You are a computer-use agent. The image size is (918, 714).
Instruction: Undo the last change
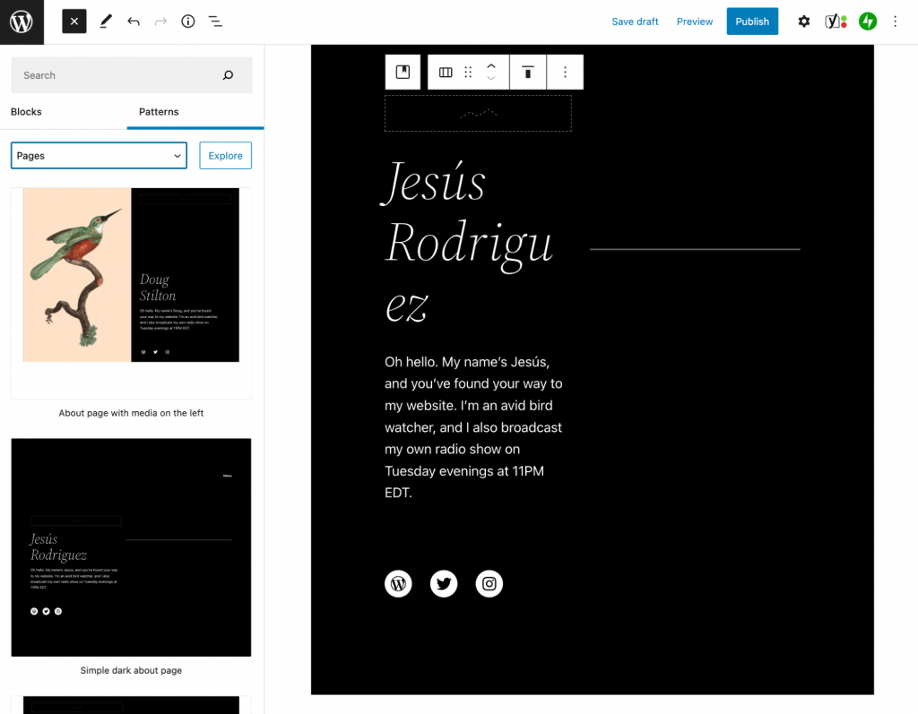click(x=134, y=22)
